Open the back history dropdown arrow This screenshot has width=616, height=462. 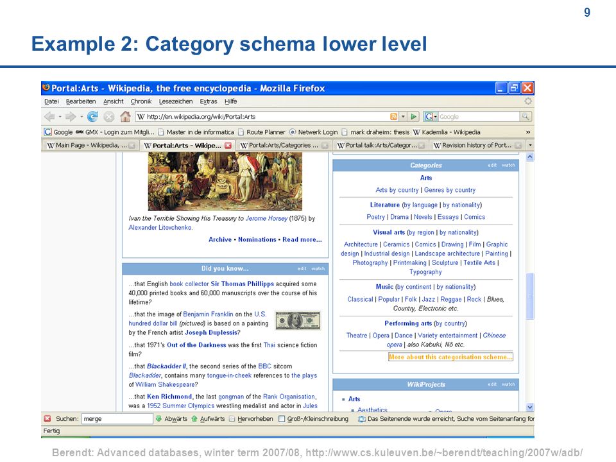(x=60, y=117)
